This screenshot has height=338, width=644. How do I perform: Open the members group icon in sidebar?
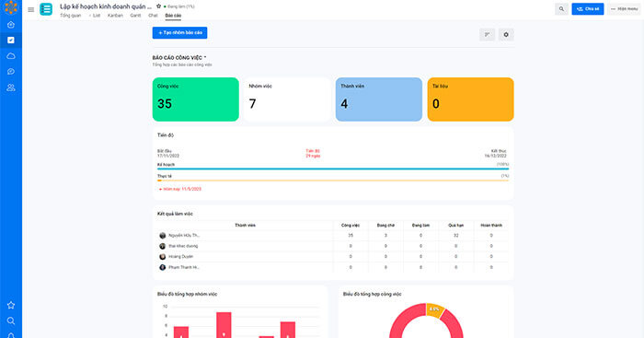(11, 87)
